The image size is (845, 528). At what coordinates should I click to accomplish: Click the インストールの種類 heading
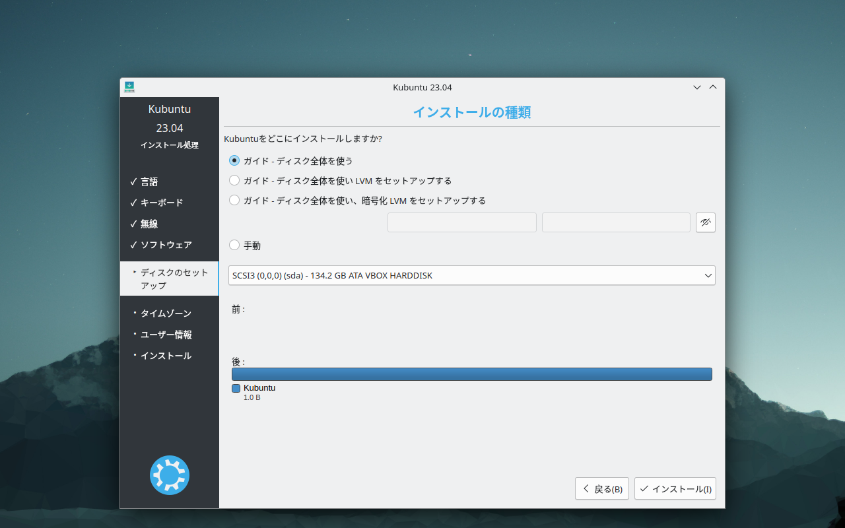point(472,112)
